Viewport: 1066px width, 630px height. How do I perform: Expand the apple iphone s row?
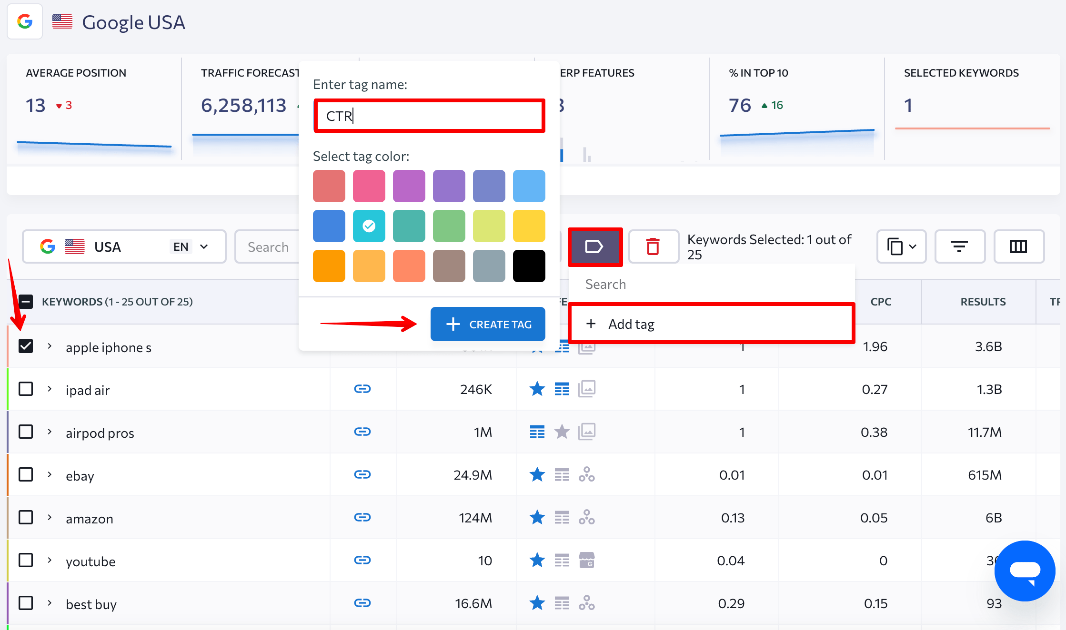(50, 346)
